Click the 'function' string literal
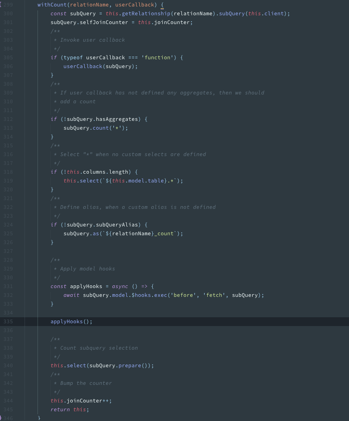The height and width of the screenshot is (421, 349). click(157, 57)
